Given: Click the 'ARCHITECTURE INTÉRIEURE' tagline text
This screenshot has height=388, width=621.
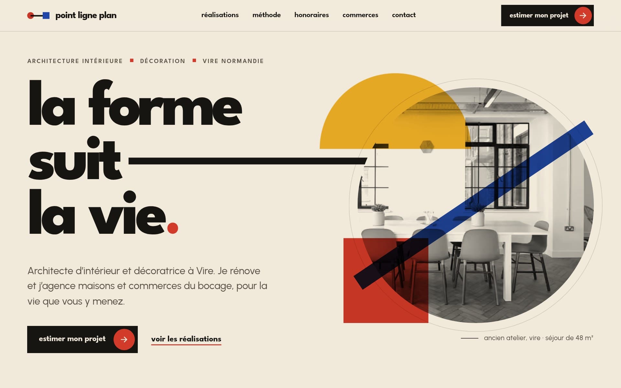Looking at the screenshot, I should point(75,61).
